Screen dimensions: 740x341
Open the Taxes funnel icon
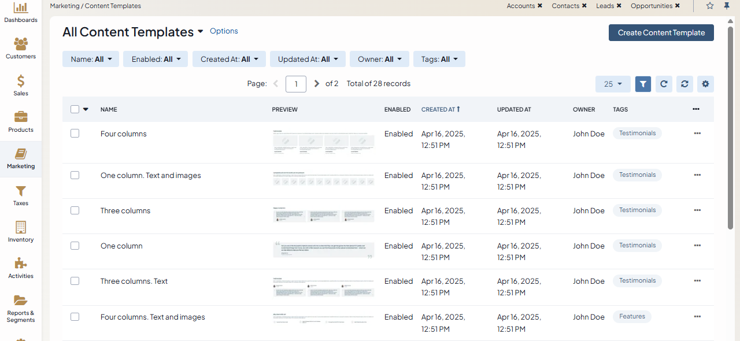point(21,191)
